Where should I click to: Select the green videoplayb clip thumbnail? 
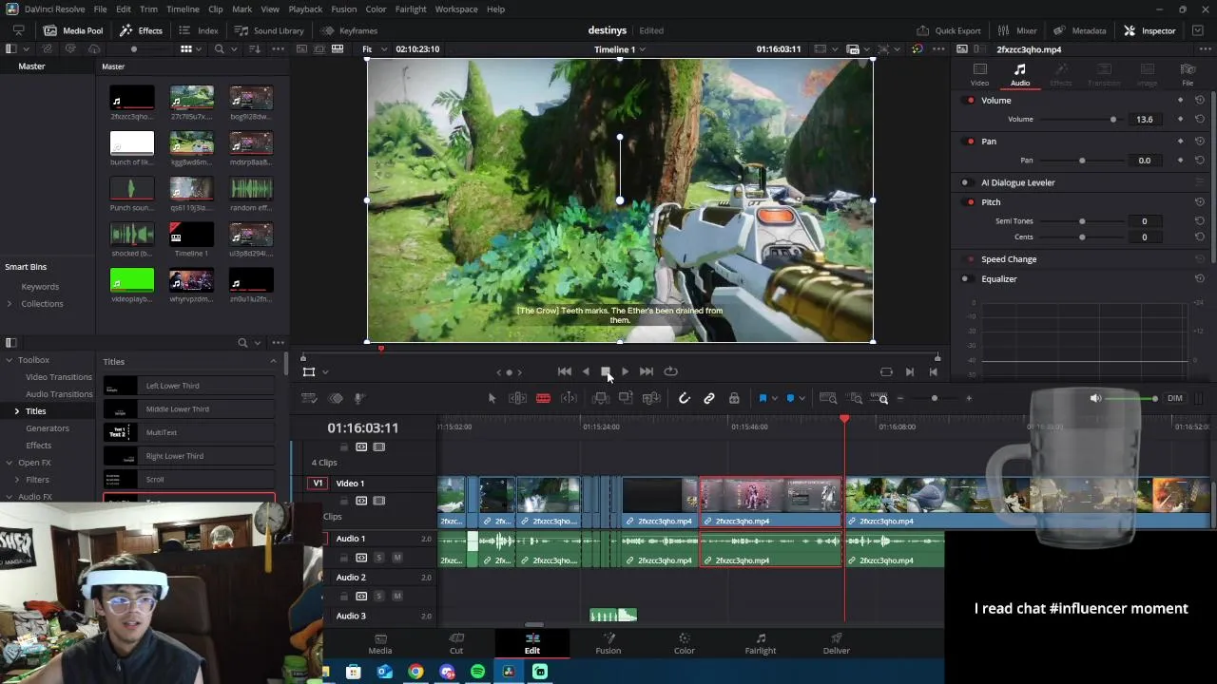[132, 279]
